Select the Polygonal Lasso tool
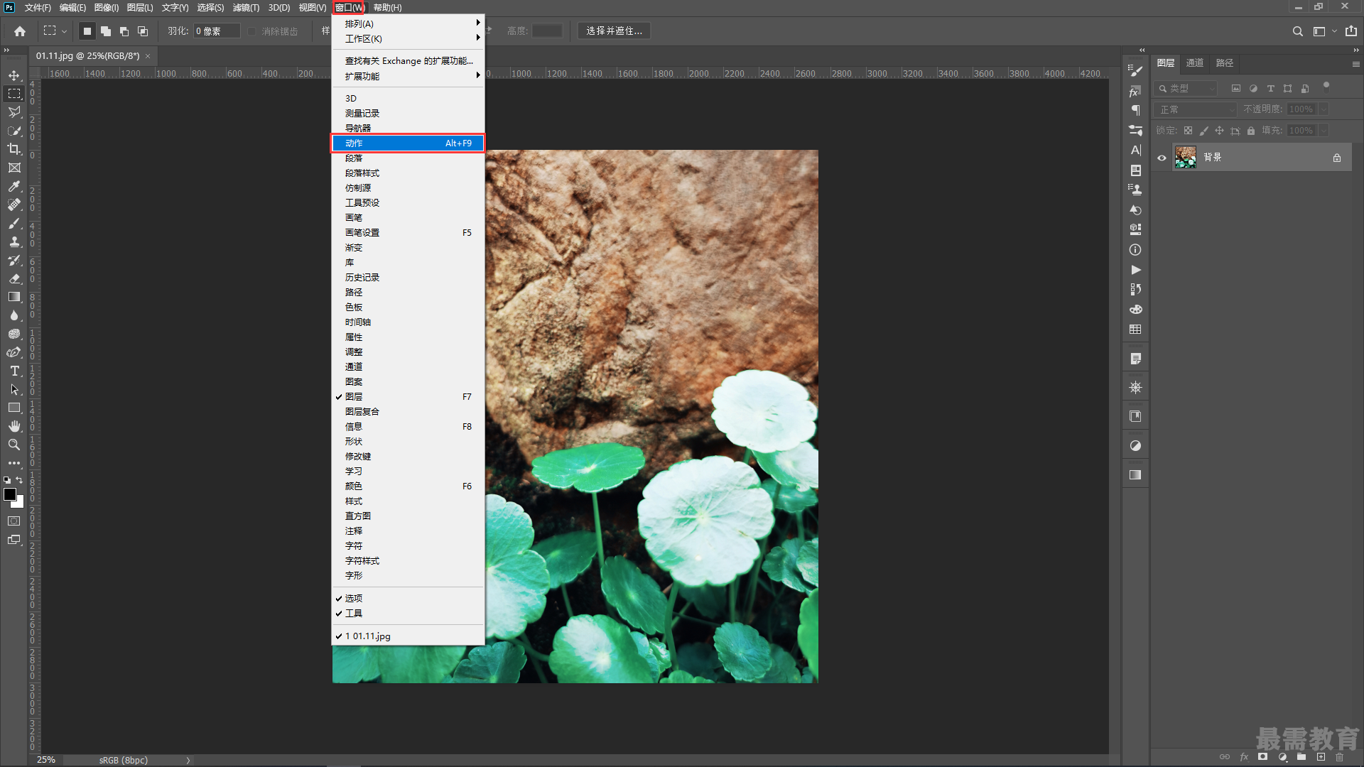 tap(14, 112)
